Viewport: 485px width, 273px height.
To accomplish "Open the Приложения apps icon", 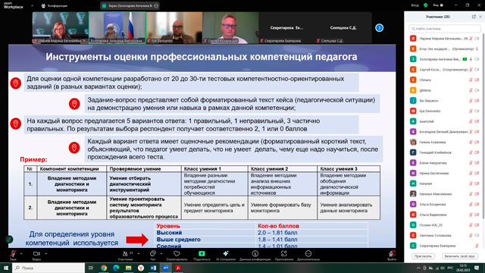I will point(283,253).
